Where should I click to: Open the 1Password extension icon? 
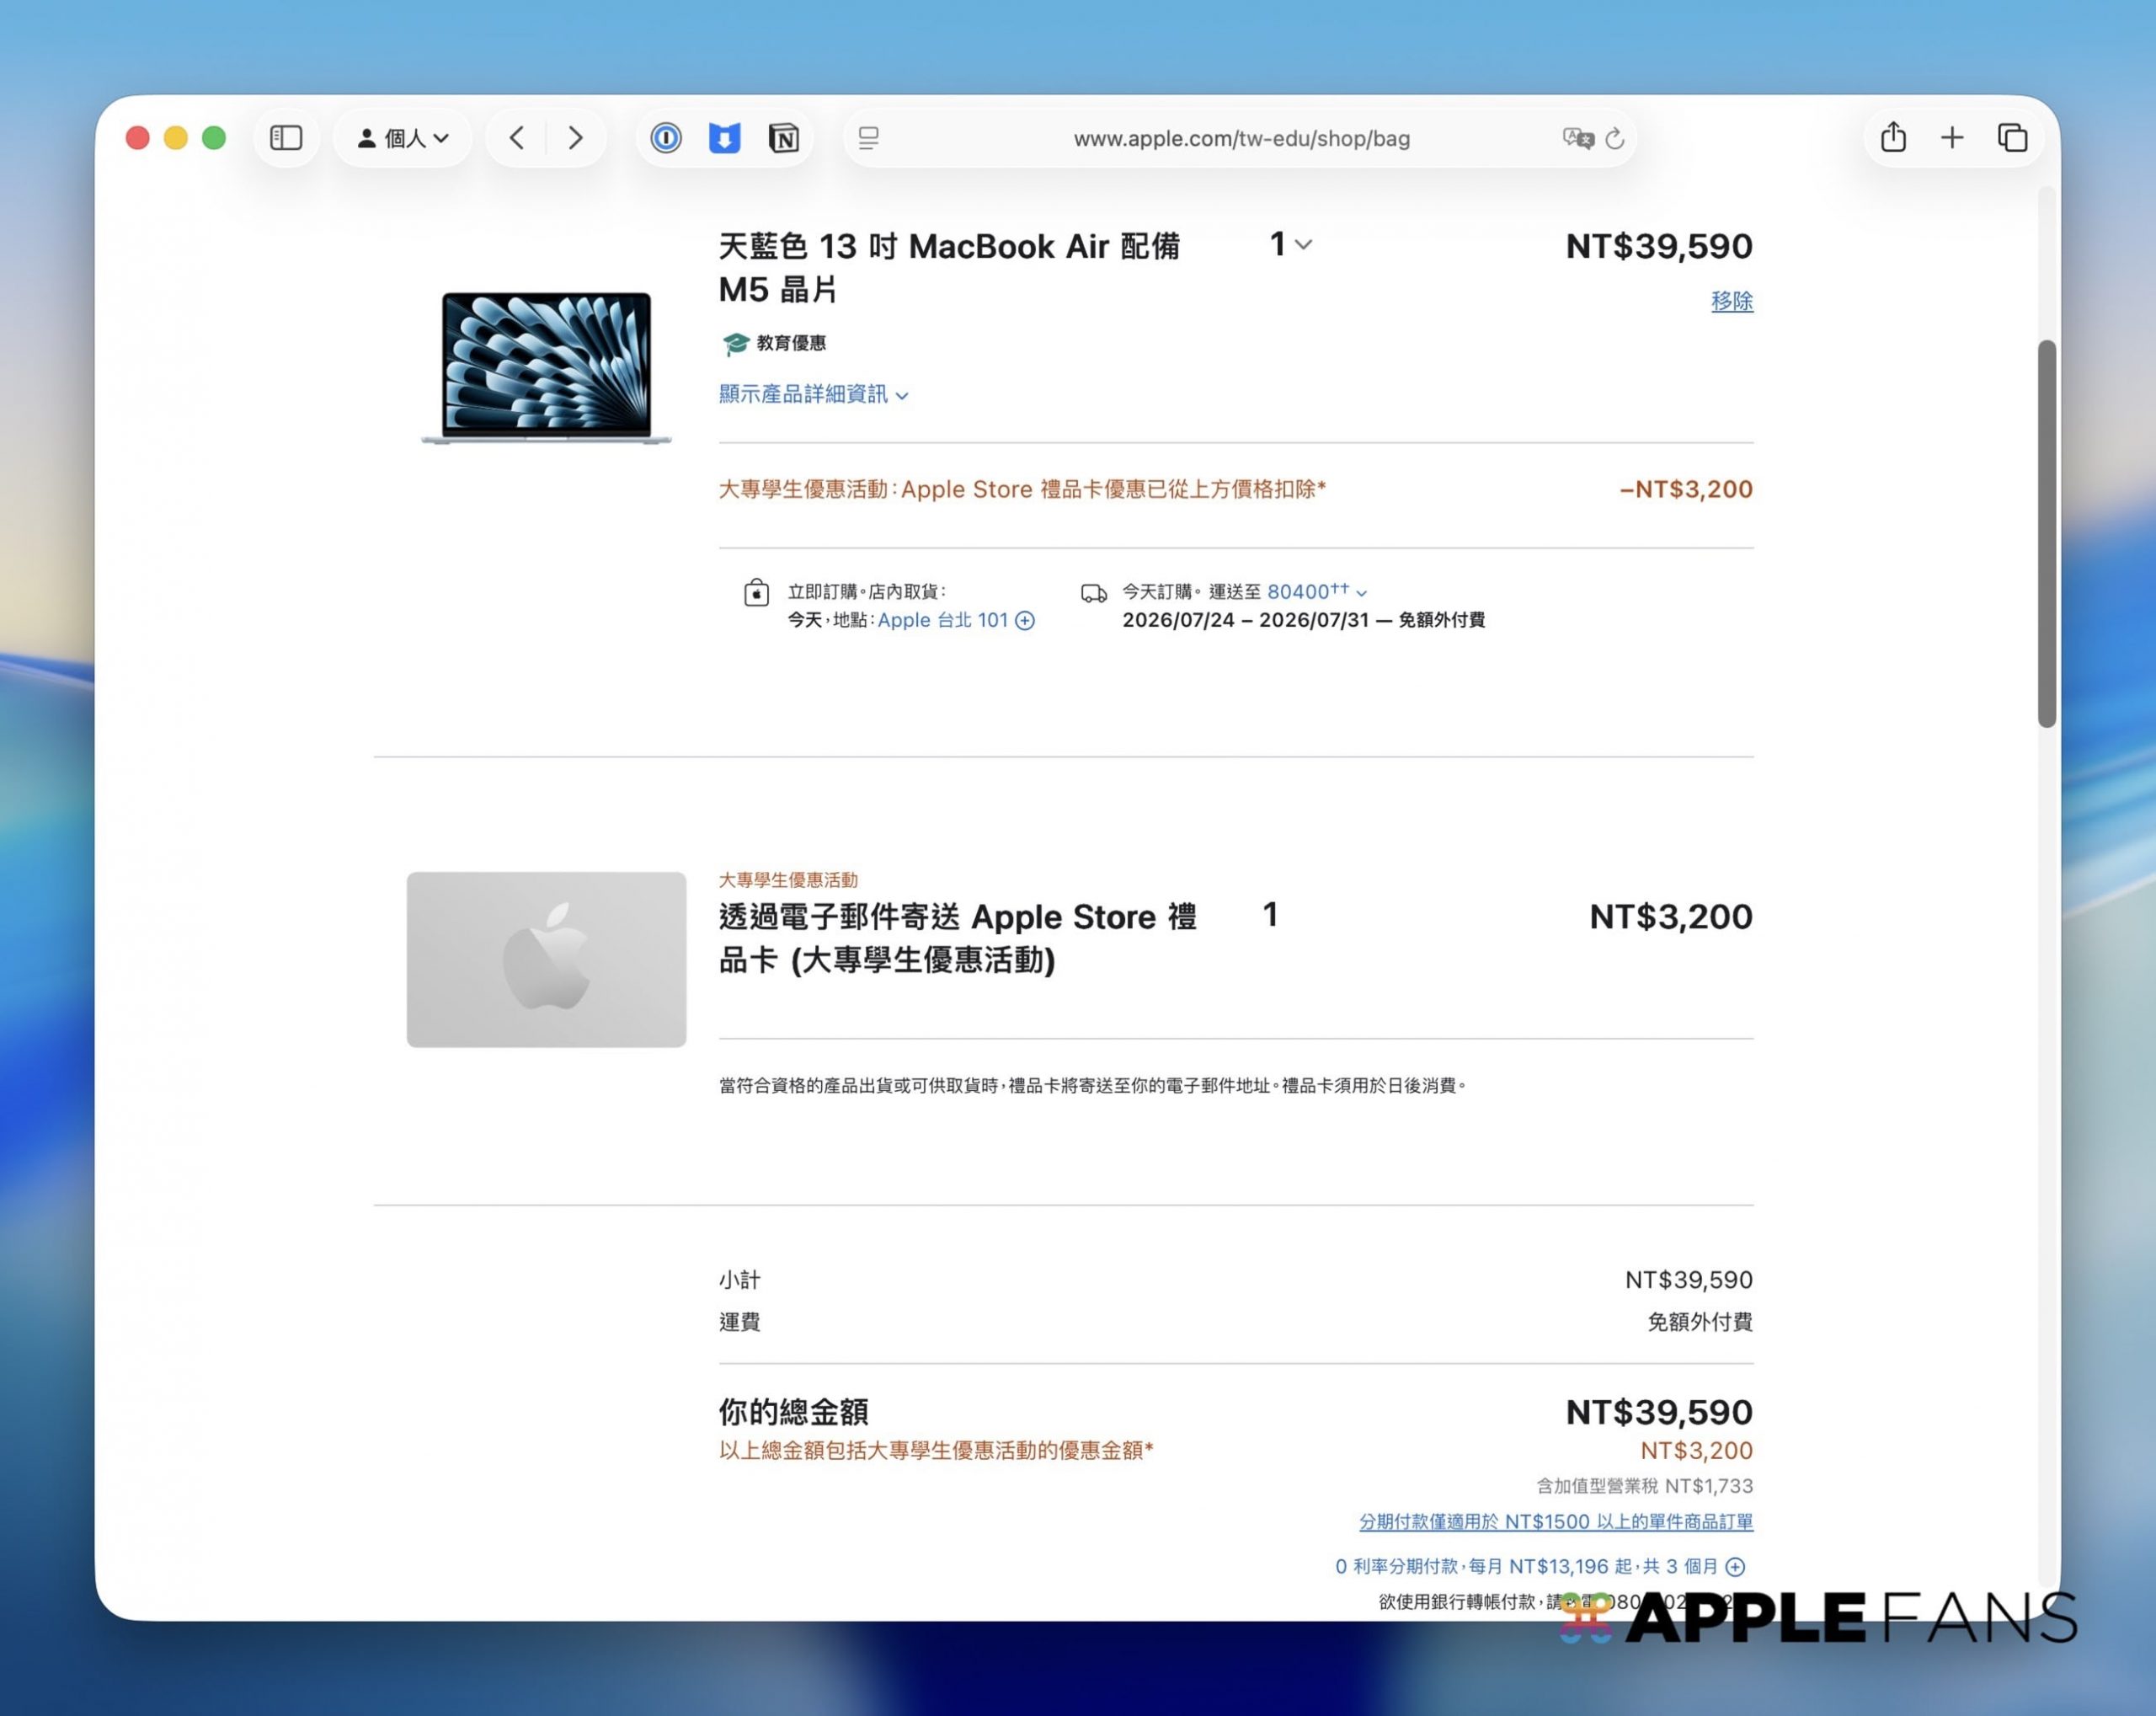(x=666, y=138)
